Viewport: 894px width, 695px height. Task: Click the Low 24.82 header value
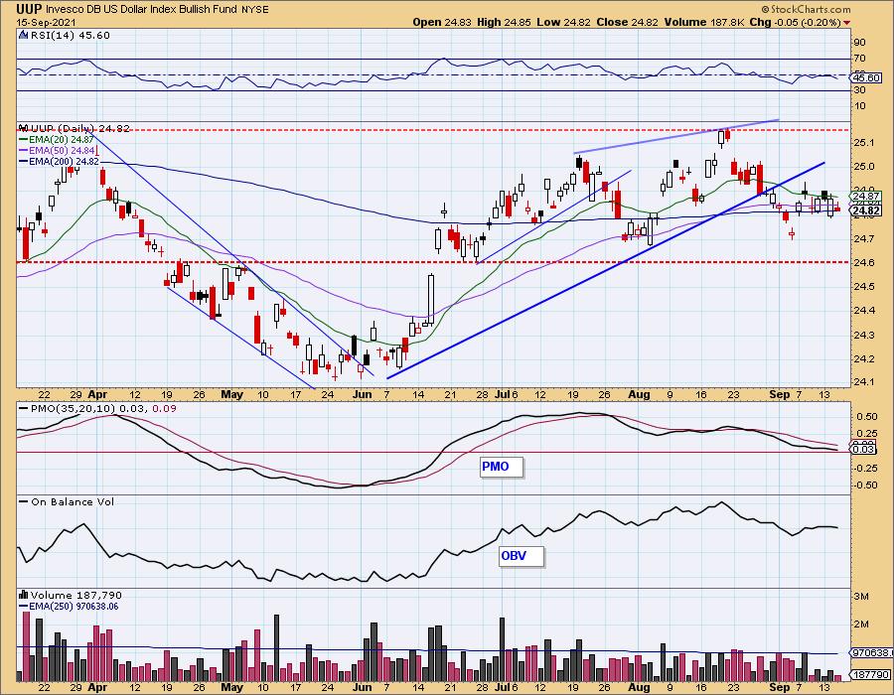pyautogui.click(x=564, y=22)
